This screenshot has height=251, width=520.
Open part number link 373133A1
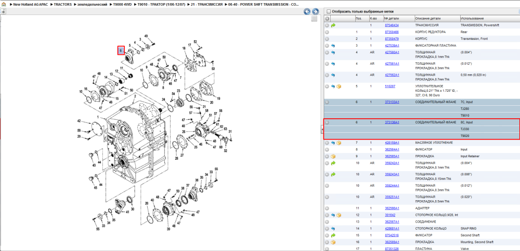point(392,102)
